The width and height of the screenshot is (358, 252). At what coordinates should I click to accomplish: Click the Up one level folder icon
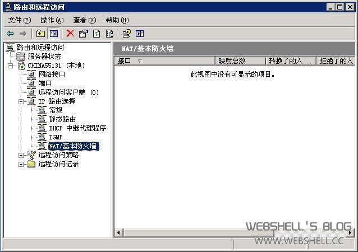click(40, 34)
